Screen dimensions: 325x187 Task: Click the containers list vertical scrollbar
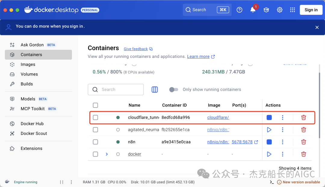tap(319, 105)
